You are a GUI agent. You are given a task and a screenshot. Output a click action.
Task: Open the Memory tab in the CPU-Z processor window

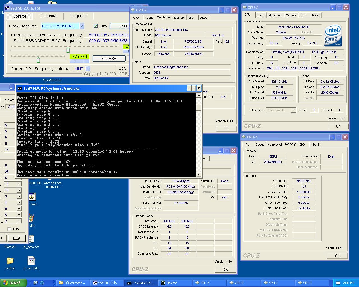point(291,15)
